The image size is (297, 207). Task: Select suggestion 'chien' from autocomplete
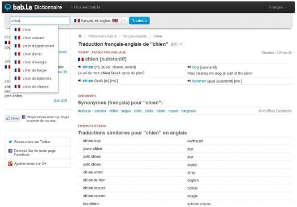pyautogui.click(x=35, y=30)
